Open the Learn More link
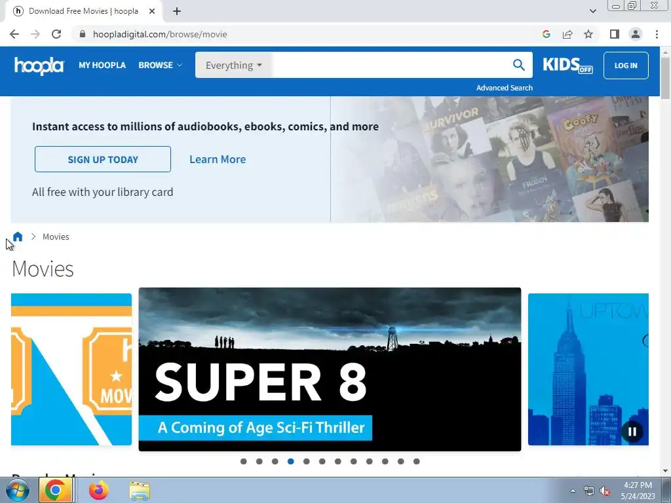671x503 pixels. pyautogui.click(x=218, y=159)
